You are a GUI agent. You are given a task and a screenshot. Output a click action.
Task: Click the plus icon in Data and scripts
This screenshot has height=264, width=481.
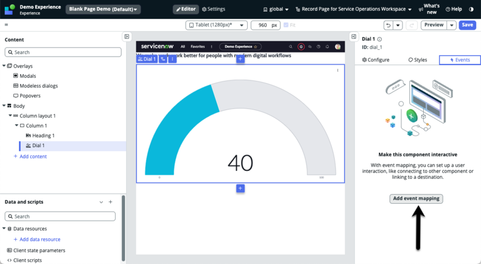coord(110,202)
